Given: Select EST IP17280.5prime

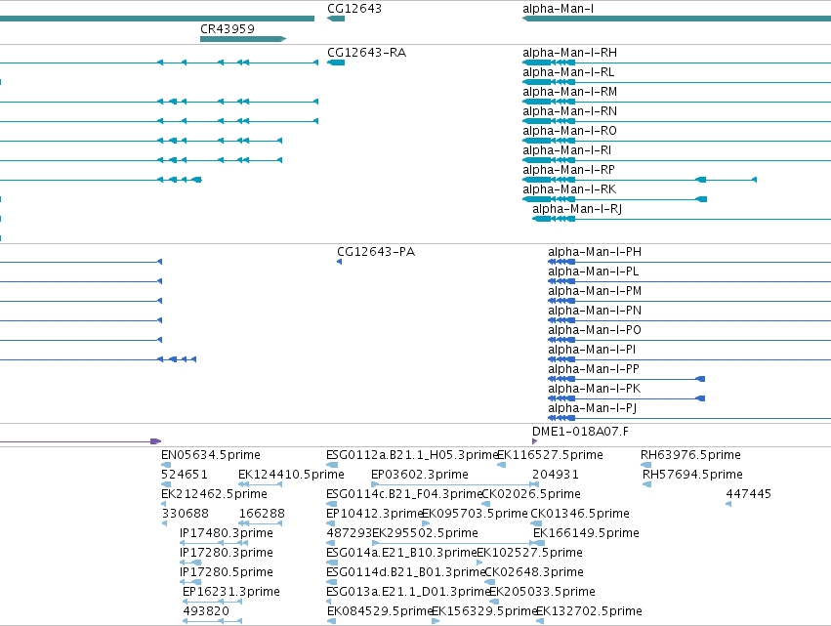Looking at the screenshot, I should [227, 572].
